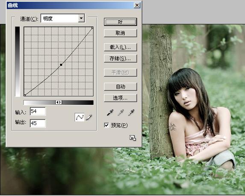Click the 输出 output value field
This screenshot has width=245, height=196.
[38, 123]
